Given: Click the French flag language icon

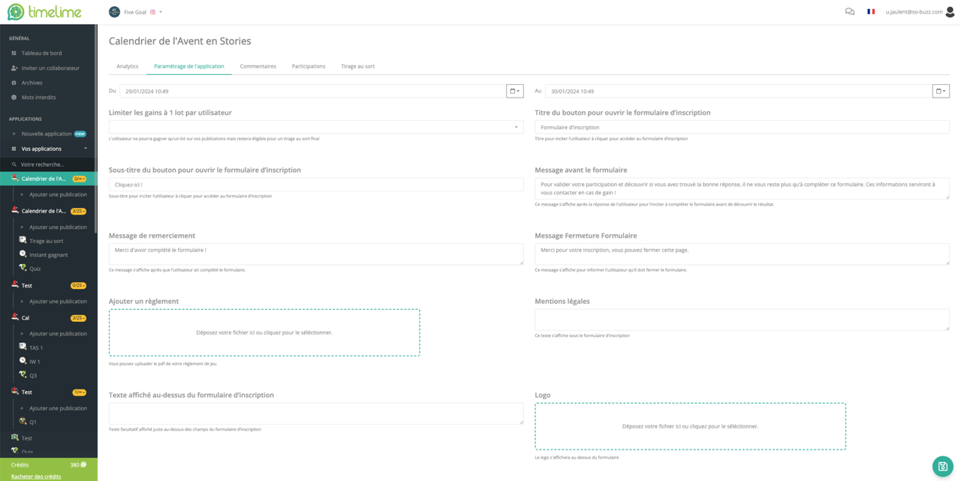Looking at the screenshot, I should 871,12.
